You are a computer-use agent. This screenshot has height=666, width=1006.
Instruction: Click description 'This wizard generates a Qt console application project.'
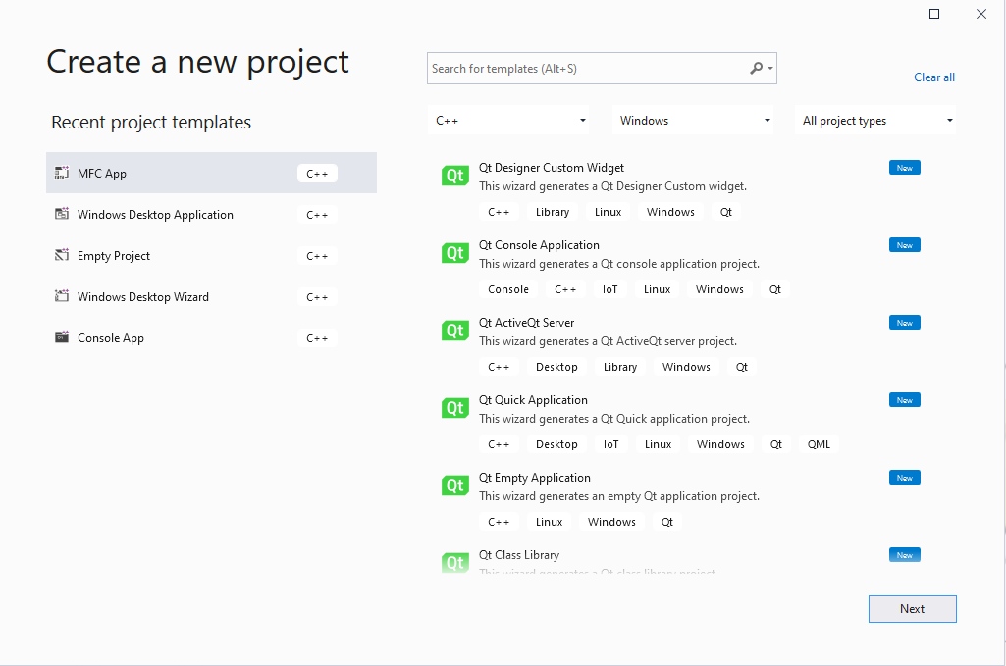coord(619,264)
